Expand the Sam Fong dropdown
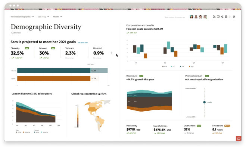 pos(43,17)
